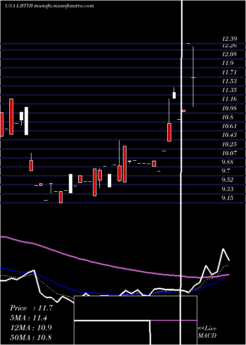Select the 12.08 price axis label
Screen dimensions: 246x345
(229, 54)
